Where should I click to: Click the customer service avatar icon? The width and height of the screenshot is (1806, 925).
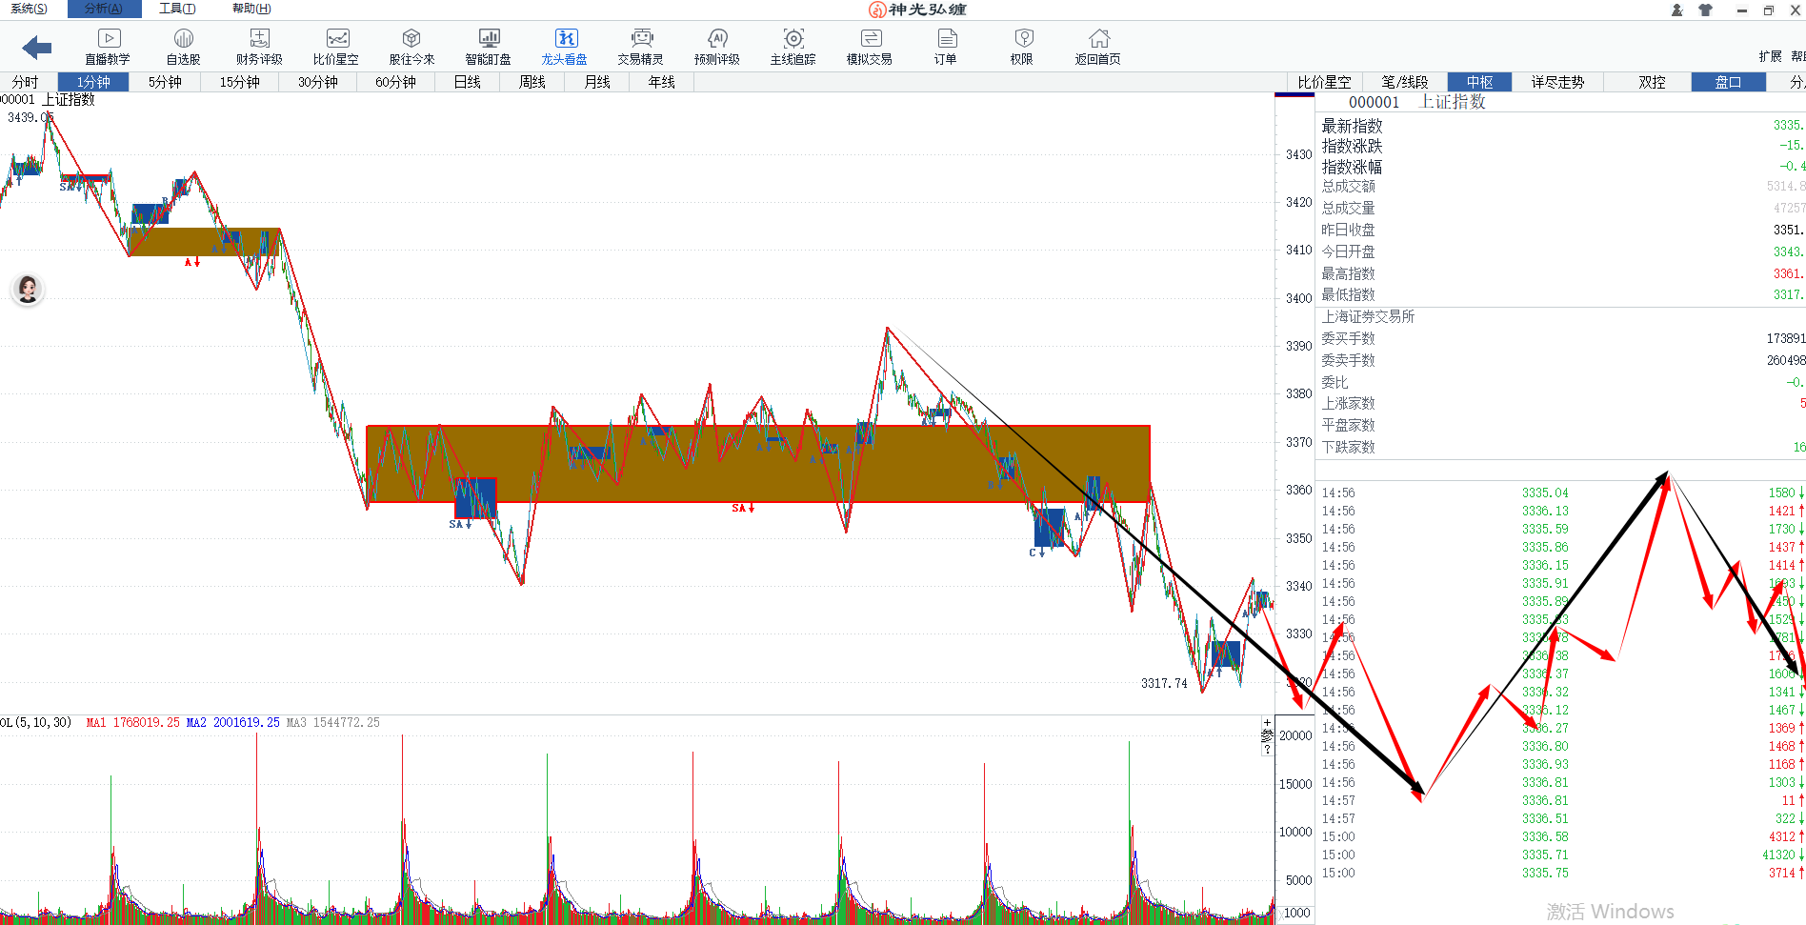coord(28,289)
